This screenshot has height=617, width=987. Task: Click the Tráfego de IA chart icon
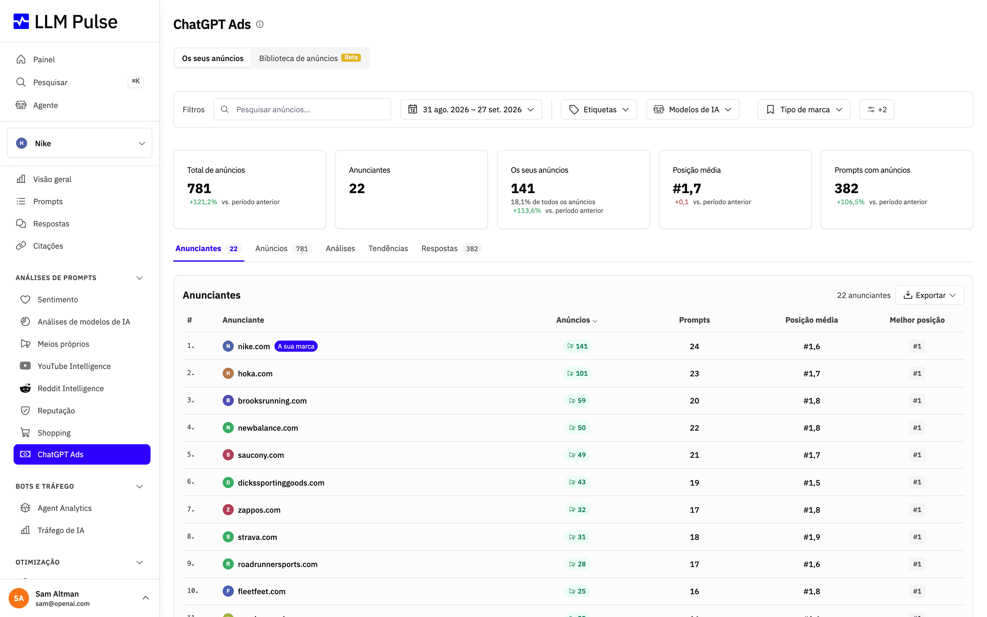coord(25,530)
